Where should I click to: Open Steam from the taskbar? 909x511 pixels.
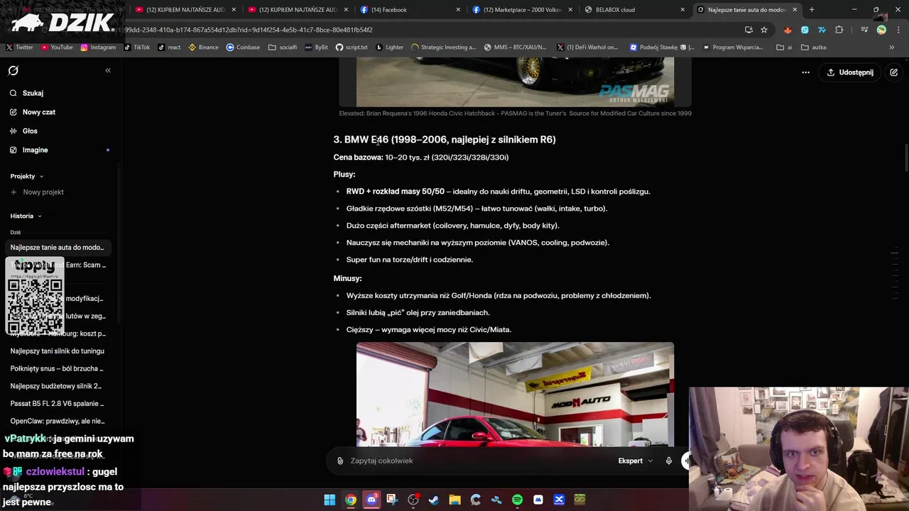[x=434, y=500]
